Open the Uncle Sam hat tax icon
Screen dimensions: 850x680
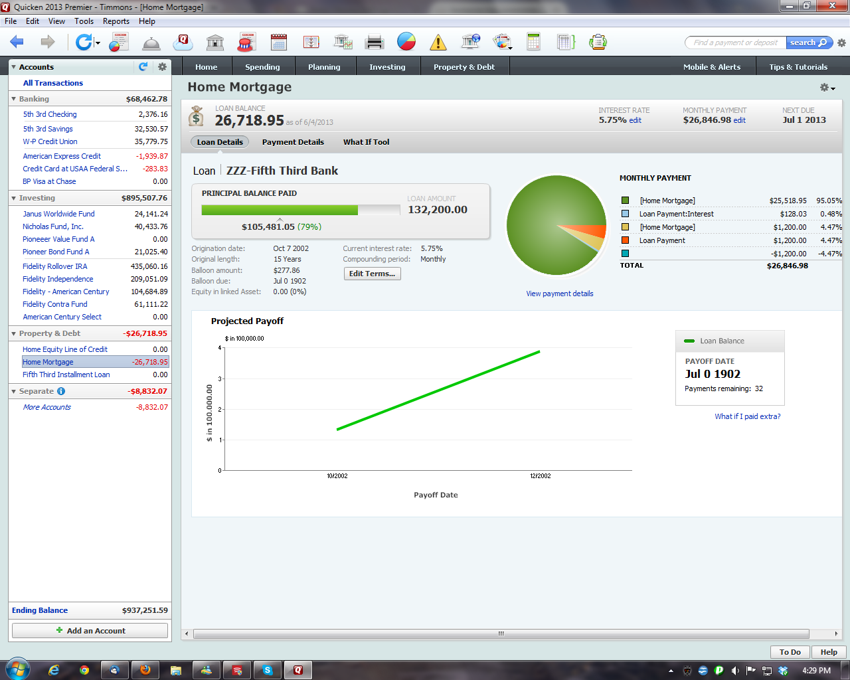click(247, 42)
